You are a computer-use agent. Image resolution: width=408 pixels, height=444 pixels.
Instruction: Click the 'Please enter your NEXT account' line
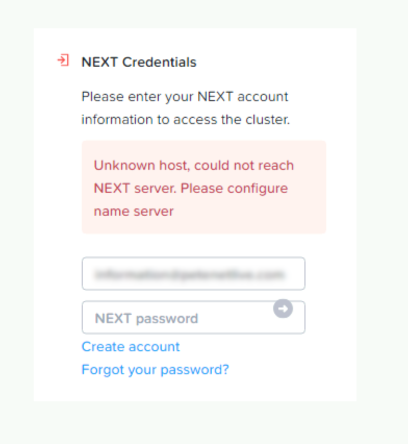click(185, 97)
